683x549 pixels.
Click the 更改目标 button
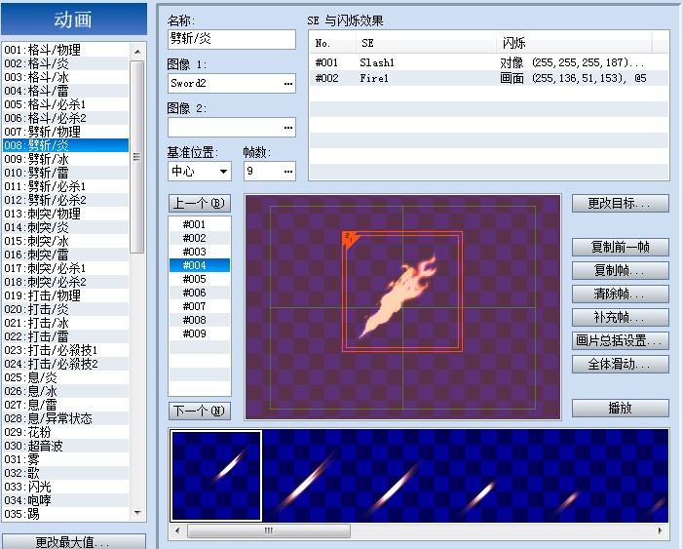click(x=621, y=203)
